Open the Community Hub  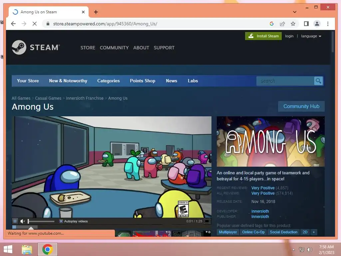301,106
